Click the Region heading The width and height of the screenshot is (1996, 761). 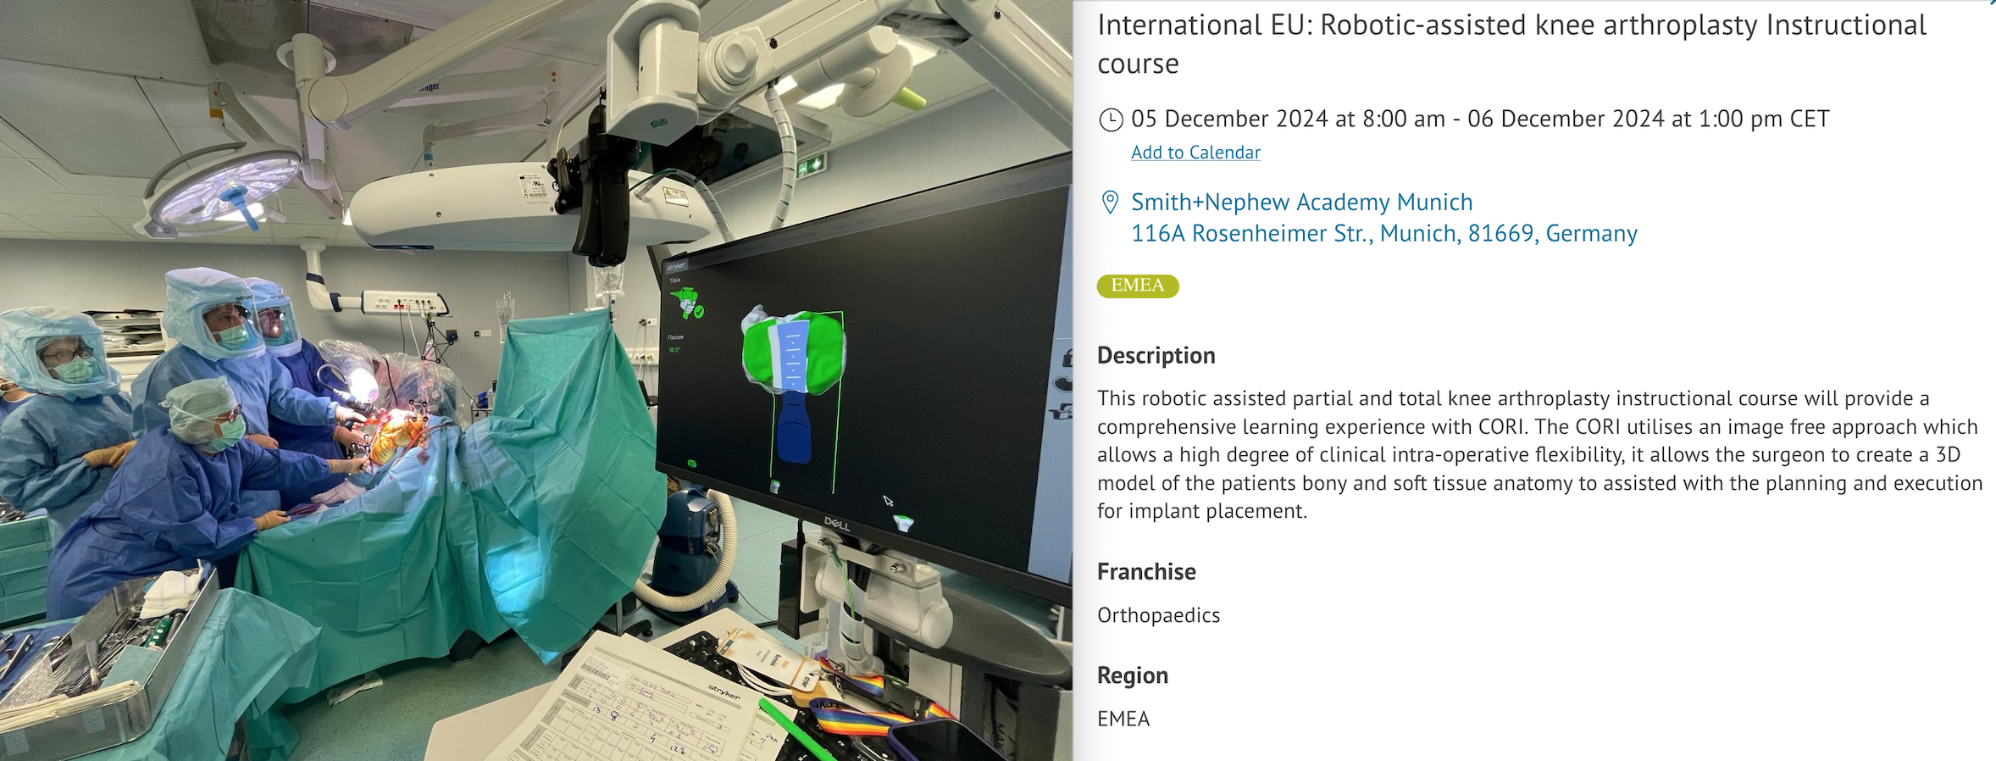pos(1132,675)
